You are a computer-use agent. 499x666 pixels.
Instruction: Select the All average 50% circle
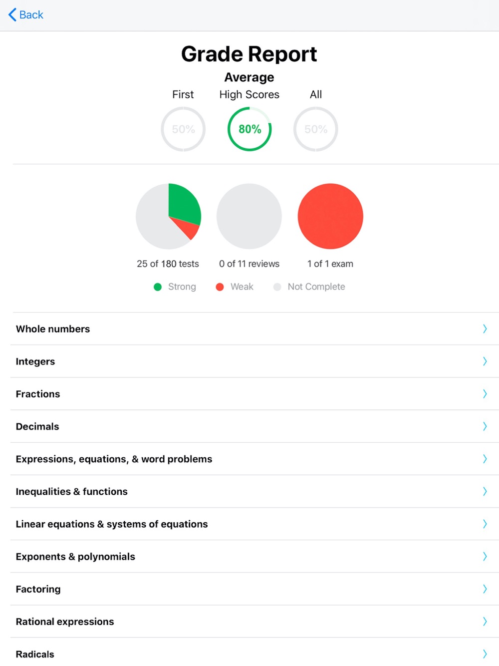click(x=316, y=129)
